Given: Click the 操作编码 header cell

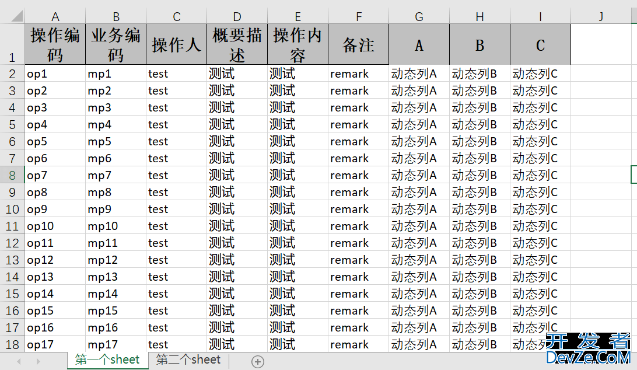Looking at the screenshot, I should click(55, 44).
